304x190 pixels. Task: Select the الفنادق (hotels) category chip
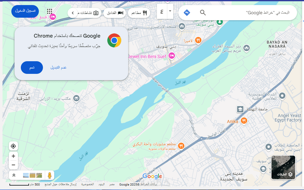[x=115, y=13]
